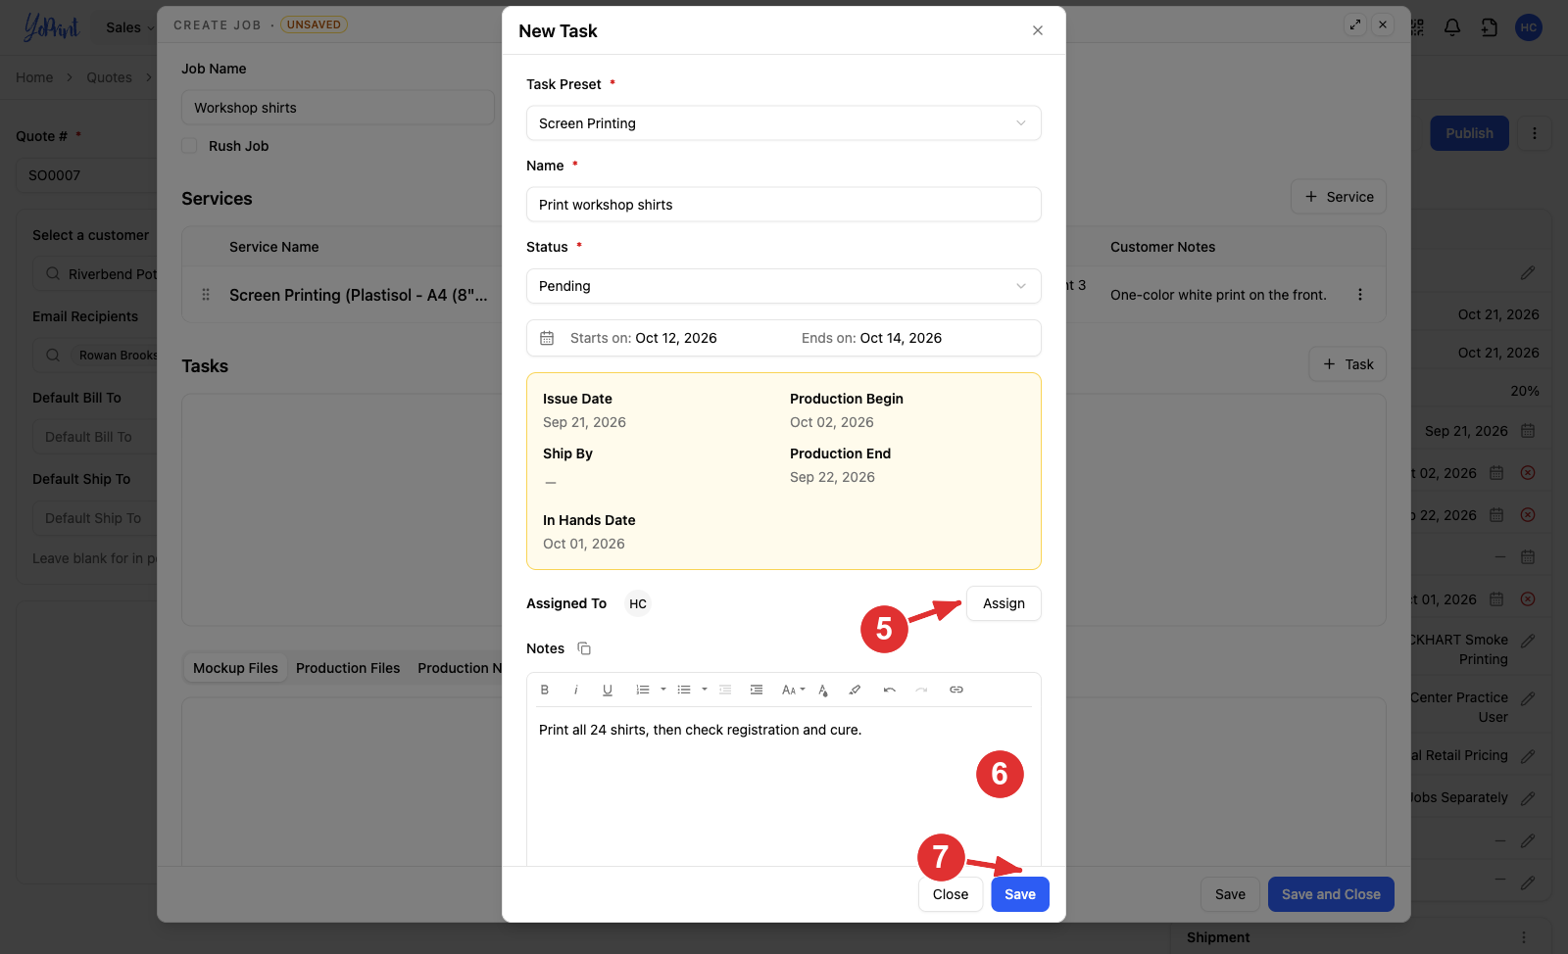
Task: Open Task Preset dropdown
Action: point(784,123)
